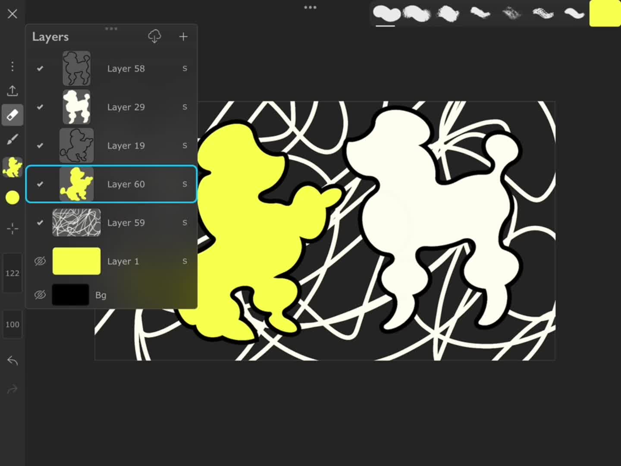The height and width of the screenshot is (466, 621).
Task: Select the second rough-edged brush preset
Action: pos(417,14)
